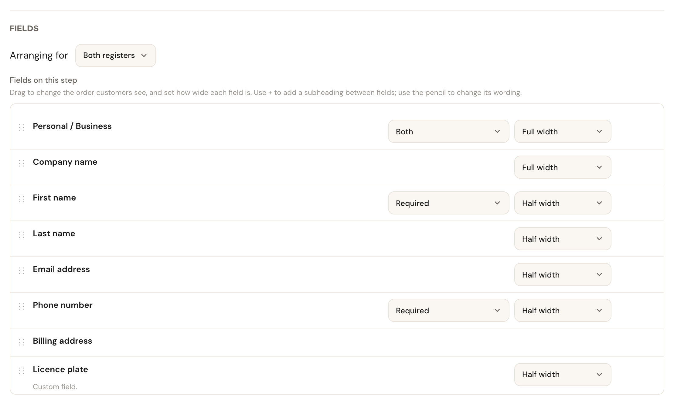The image size is (674, 404).
Task: Click the Fields on this step label
Action: (x=43, y=80)
